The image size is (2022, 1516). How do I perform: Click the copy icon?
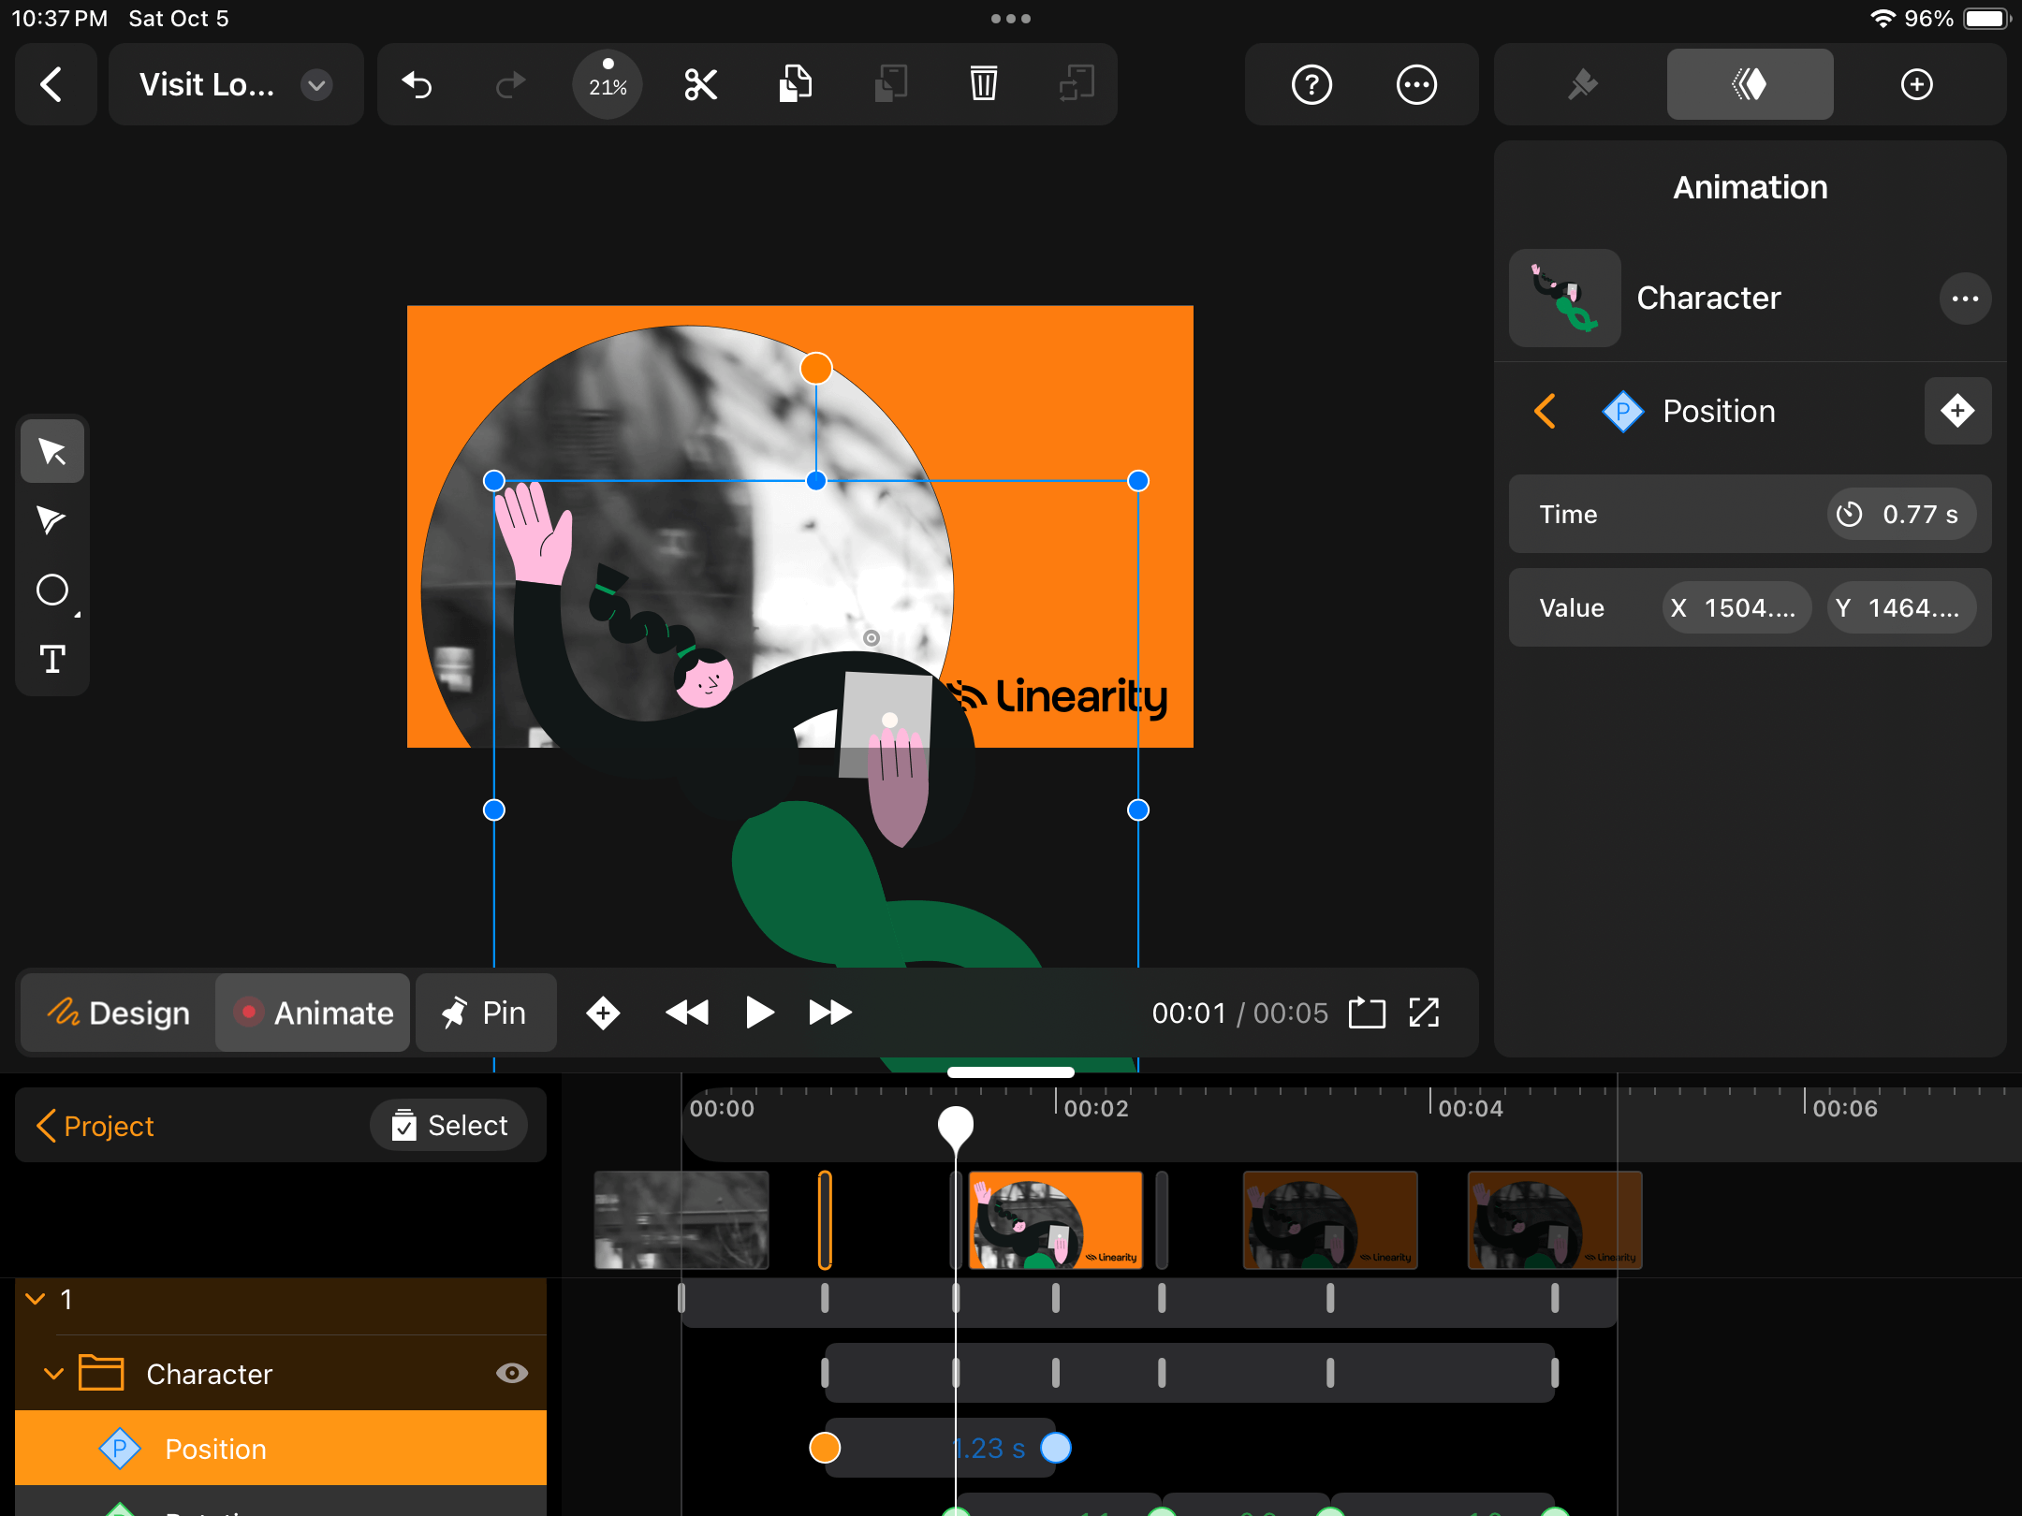[795, 84]
